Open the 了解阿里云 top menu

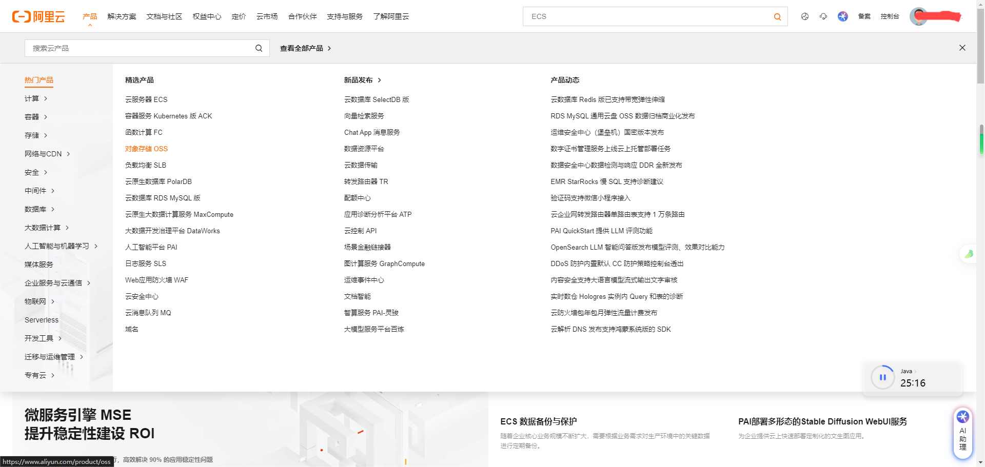391,16
